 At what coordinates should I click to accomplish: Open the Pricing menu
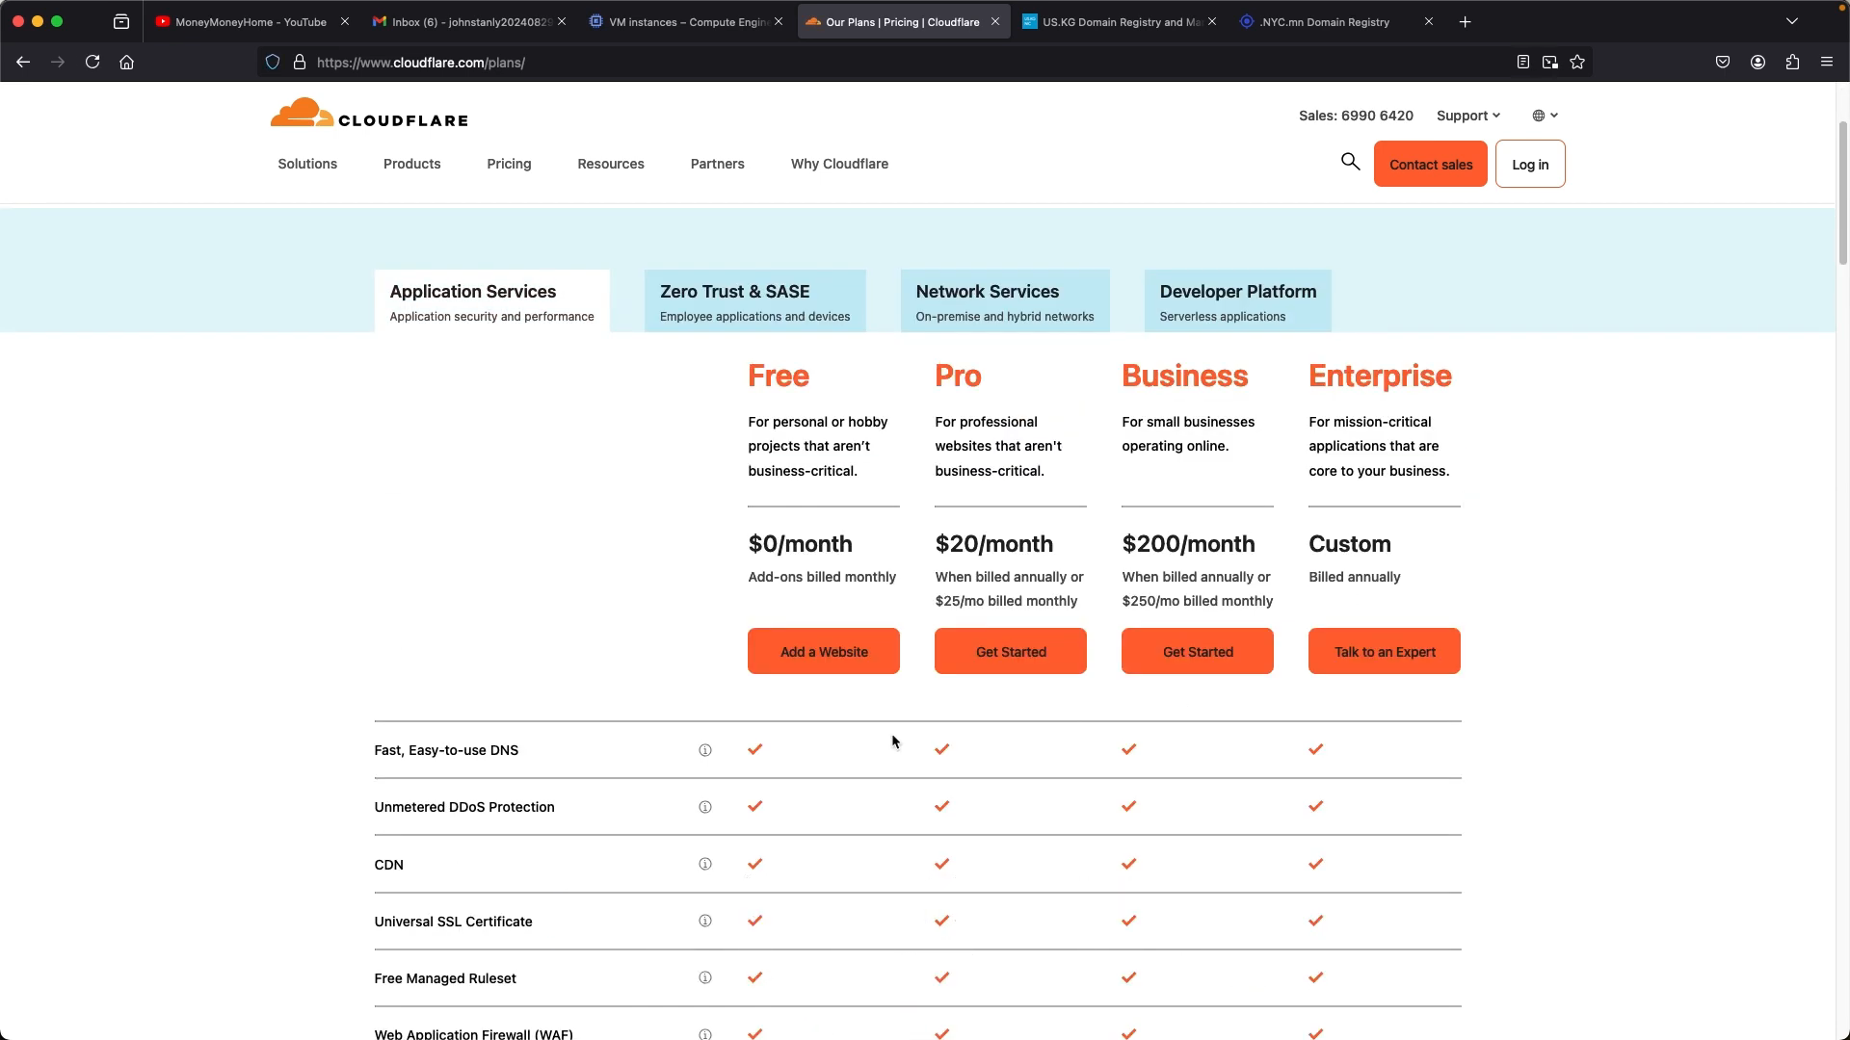click(x=509, y=164)
